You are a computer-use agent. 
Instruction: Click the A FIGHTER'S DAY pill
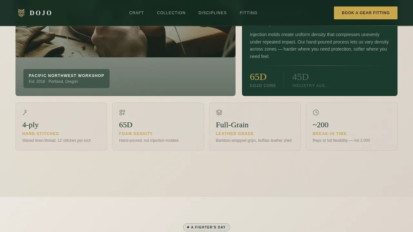206,227
